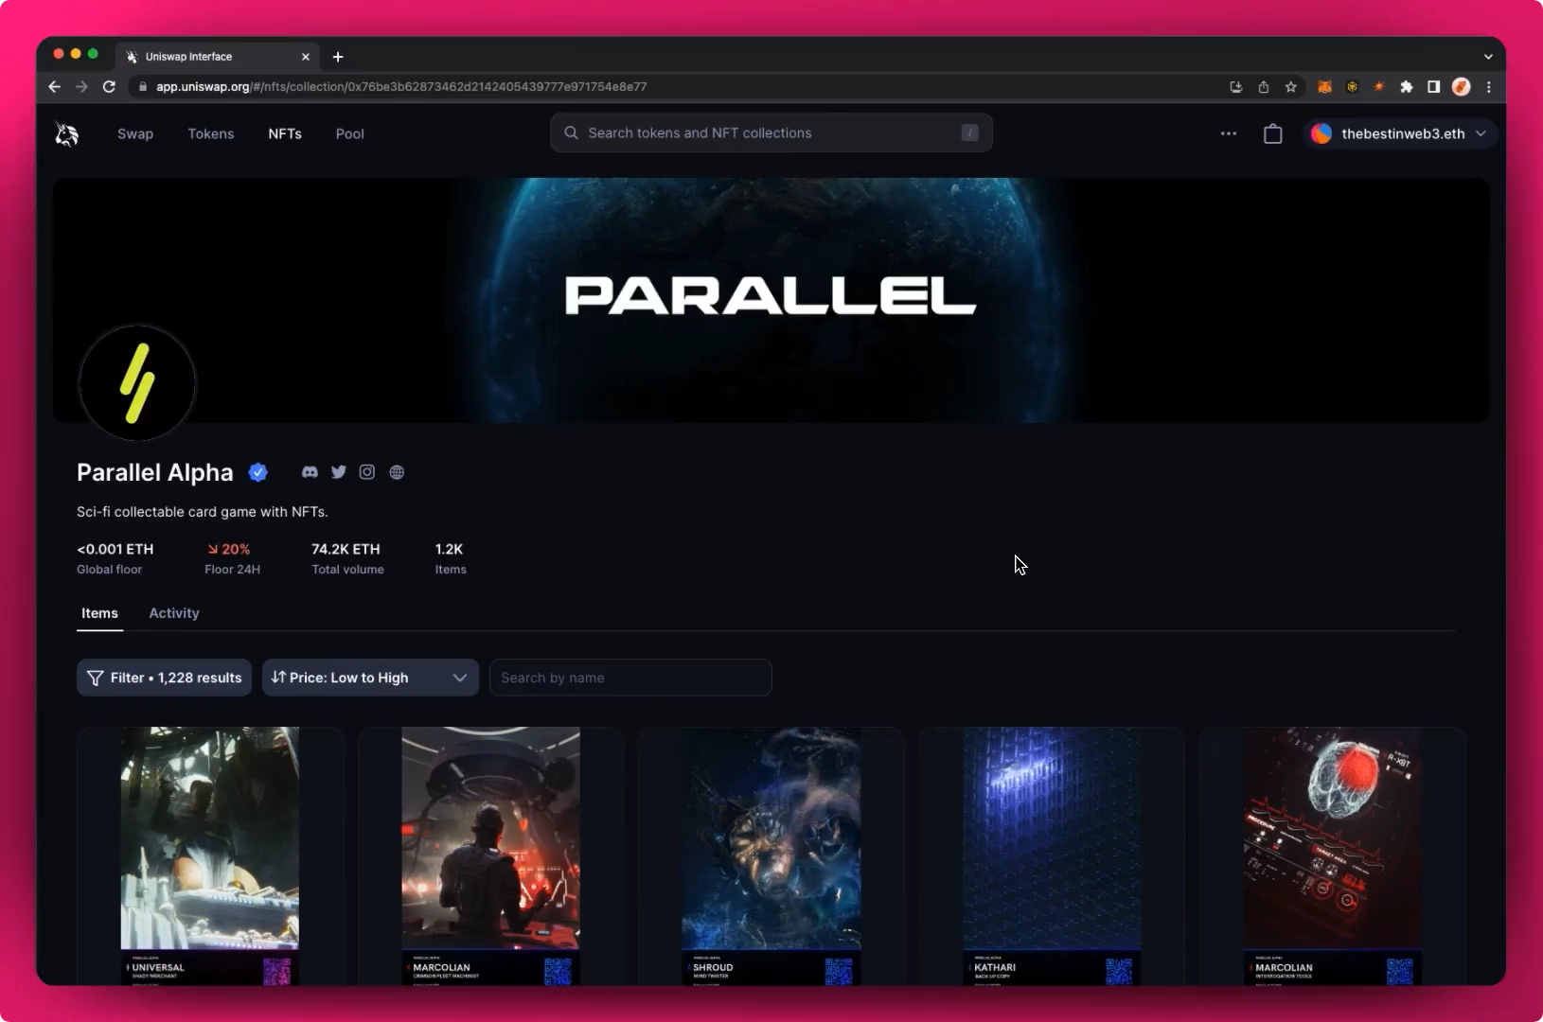
Task: Open the browser extensions puzzle icon
Action: pos(1407,87)
